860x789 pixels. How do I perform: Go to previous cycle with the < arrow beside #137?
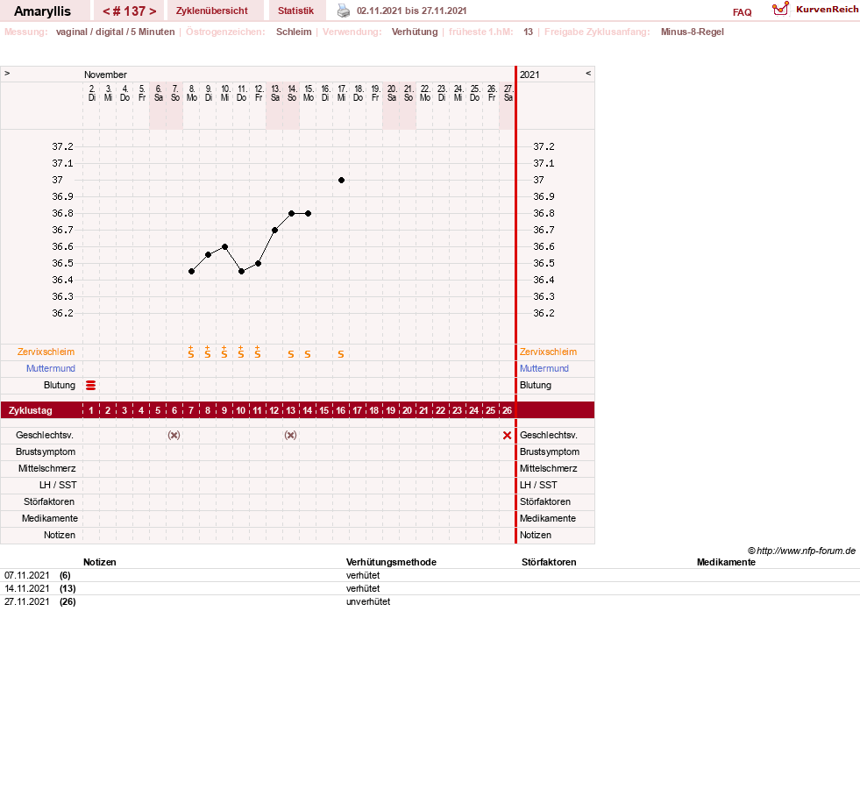[x=106, y=11]
